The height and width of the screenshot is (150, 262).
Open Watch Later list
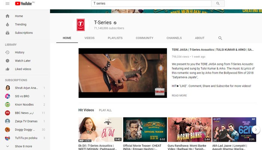coord(22,61)
